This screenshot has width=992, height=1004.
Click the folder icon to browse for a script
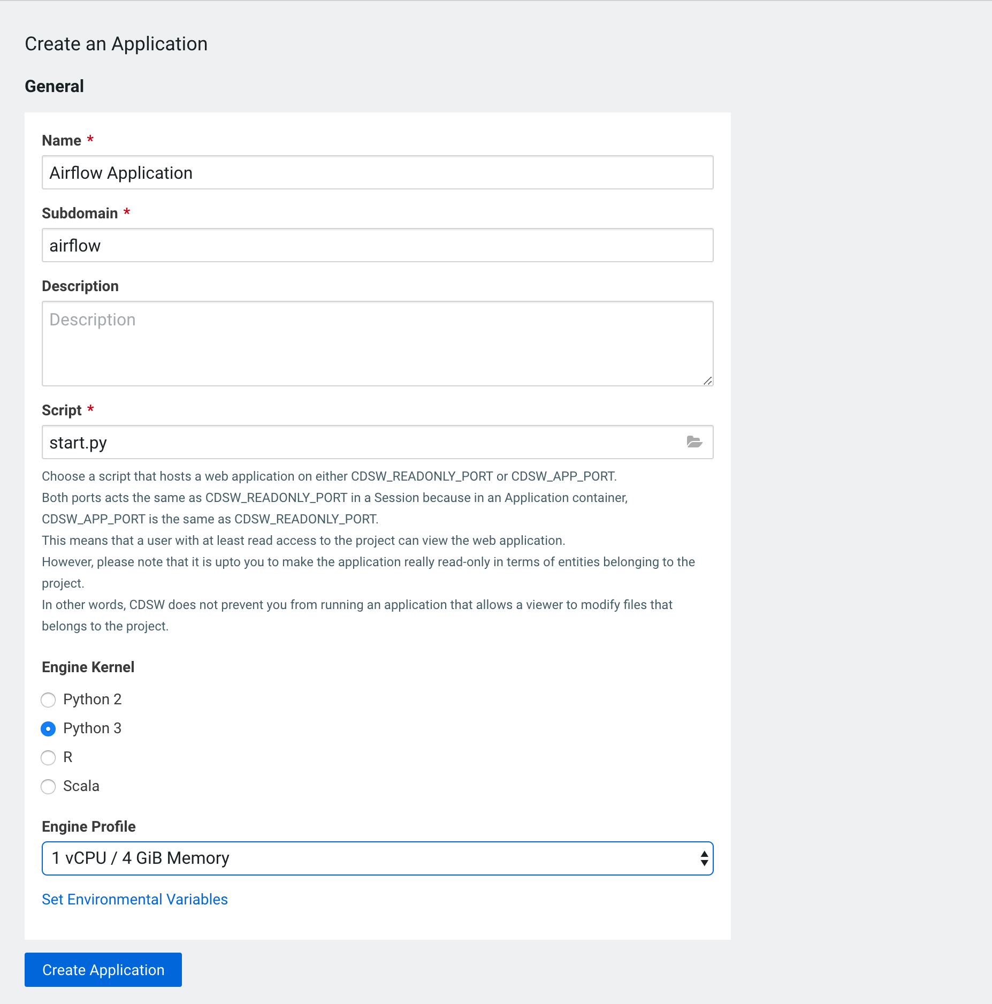[x=694, y=442]
